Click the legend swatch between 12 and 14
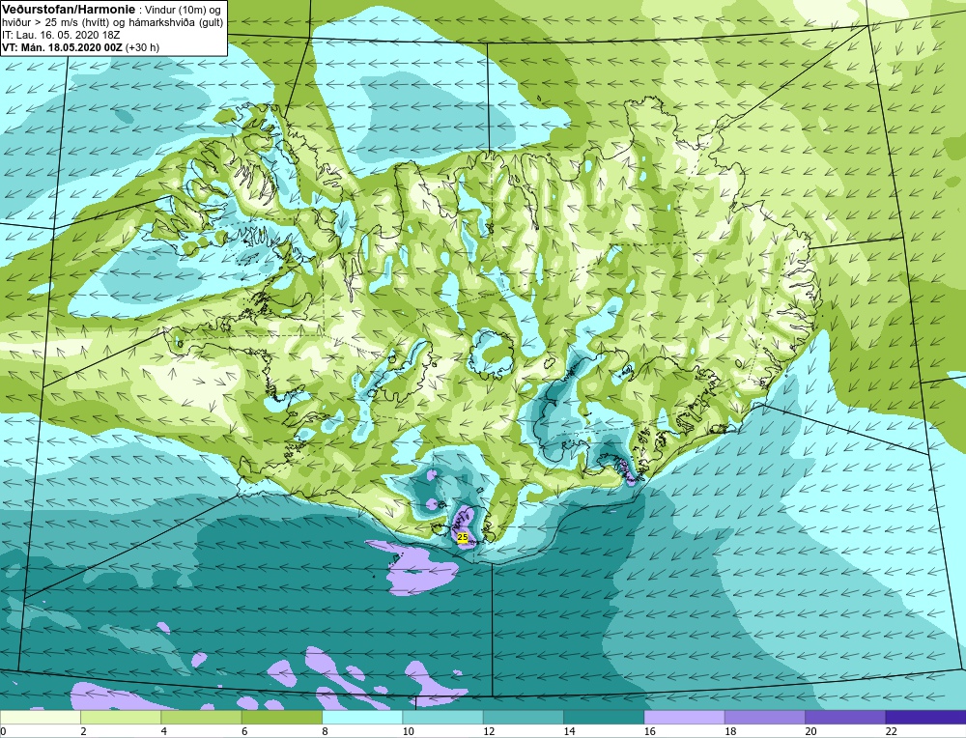Image resolution: width=966 pixels, height=738 pixels. (524, 717)
